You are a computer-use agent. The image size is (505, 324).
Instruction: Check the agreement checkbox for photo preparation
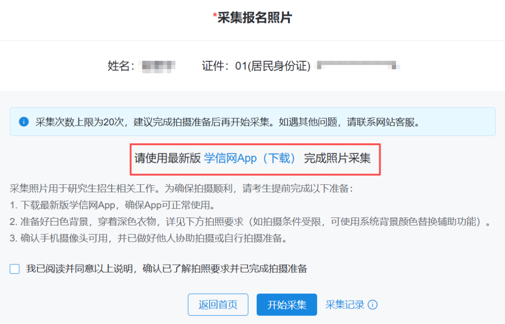tap(14, 269)
